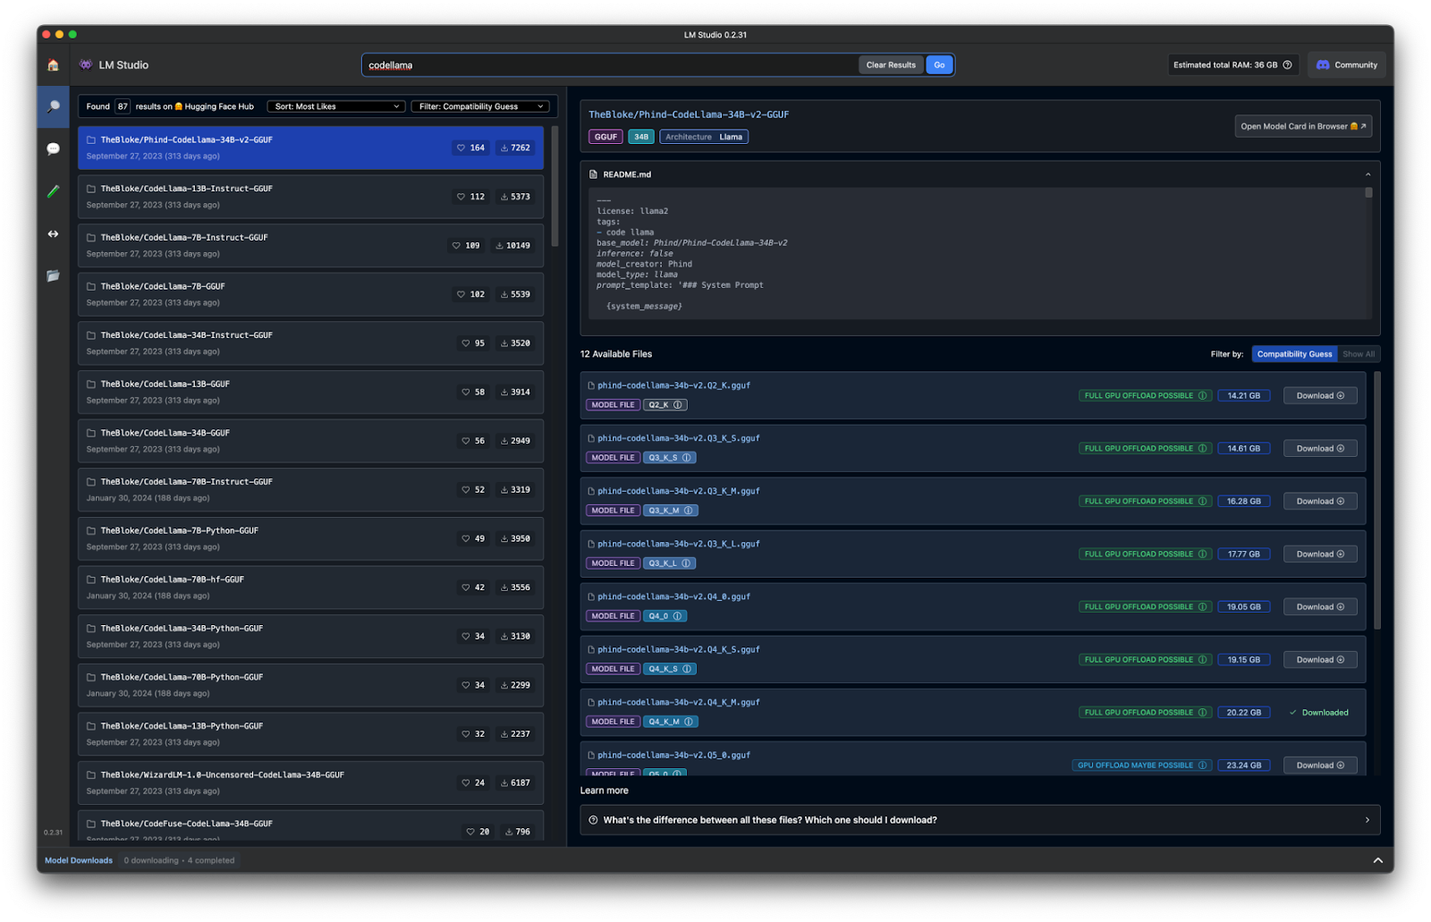
Task: Open Model Card in Browser
Action: coord(1303,126)
